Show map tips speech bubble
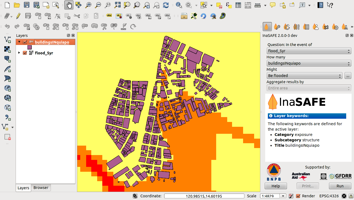 pyautogui.click(x=273, y=5)
